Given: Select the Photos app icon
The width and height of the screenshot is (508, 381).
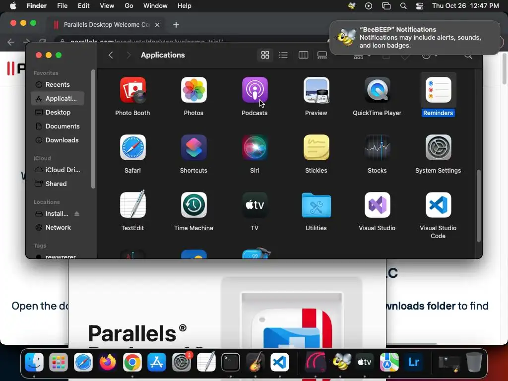Looking at the screenshot, I should tap(193, 90).
